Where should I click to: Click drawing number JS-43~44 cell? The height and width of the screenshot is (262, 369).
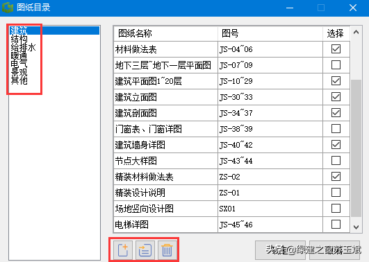270,161
